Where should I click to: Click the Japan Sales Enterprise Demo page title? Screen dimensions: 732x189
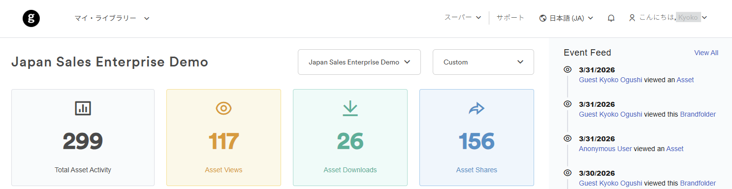click(x=110, y=62)
